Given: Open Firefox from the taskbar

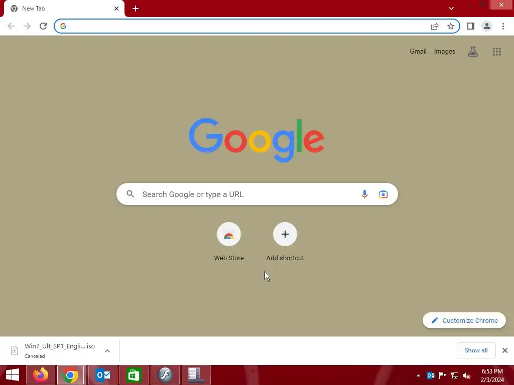Looking at the screenshot, I should point(41,375).
